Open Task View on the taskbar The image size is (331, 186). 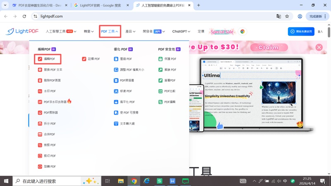(x=108, y=181)
